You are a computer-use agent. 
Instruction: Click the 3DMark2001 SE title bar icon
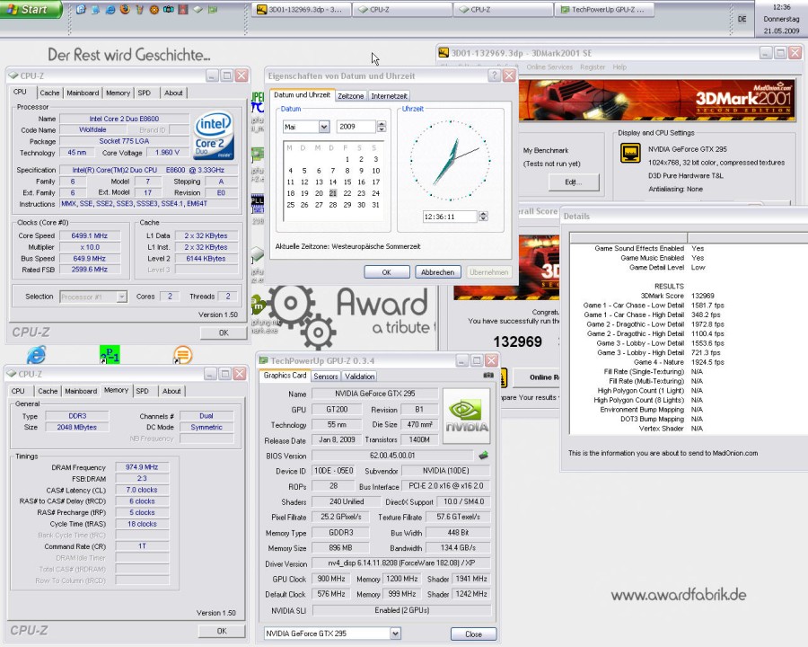[x=444, y=53]
